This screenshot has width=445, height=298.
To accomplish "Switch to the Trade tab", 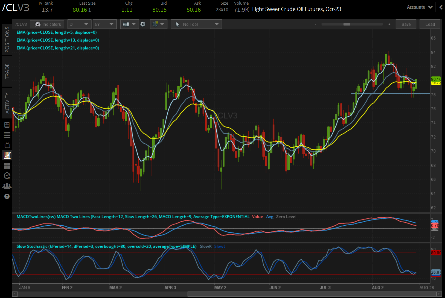I will pyautogui.click(x=7, y=71).
